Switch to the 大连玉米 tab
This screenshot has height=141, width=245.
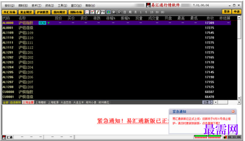click(78, 102)
